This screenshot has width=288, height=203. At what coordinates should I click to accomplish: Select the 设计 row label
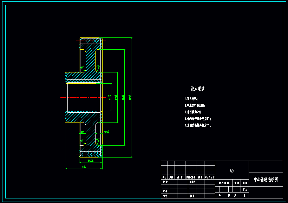pyautogui.click(x=165, y=182)
